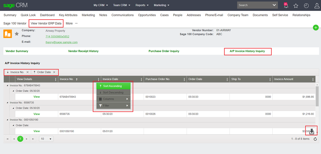321x154 pixels.
Task: Open Ship To column menu dots
Action: (x=270, y=79)
